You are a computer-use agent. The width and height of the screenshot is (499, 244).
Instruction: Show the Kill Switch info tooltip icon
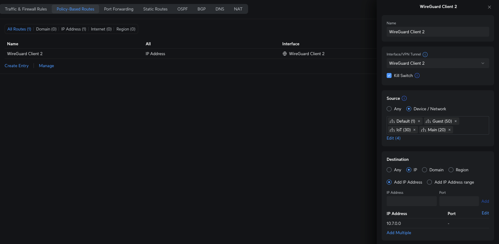coord(417,75)
